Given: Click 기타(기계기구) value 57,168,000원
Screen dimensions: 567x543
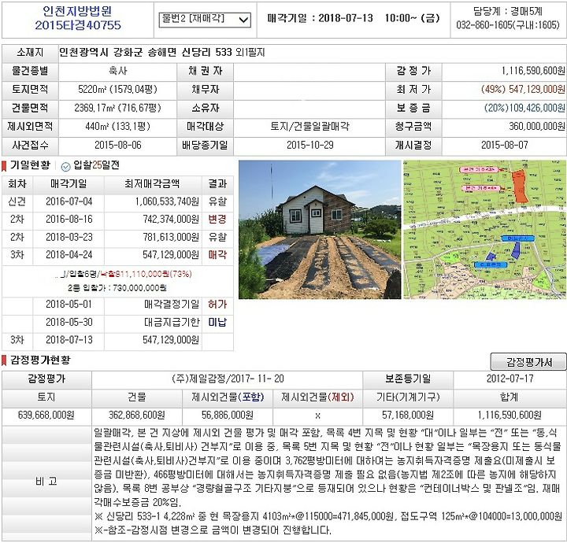Looking at the screenshot, I should point(408,415).
